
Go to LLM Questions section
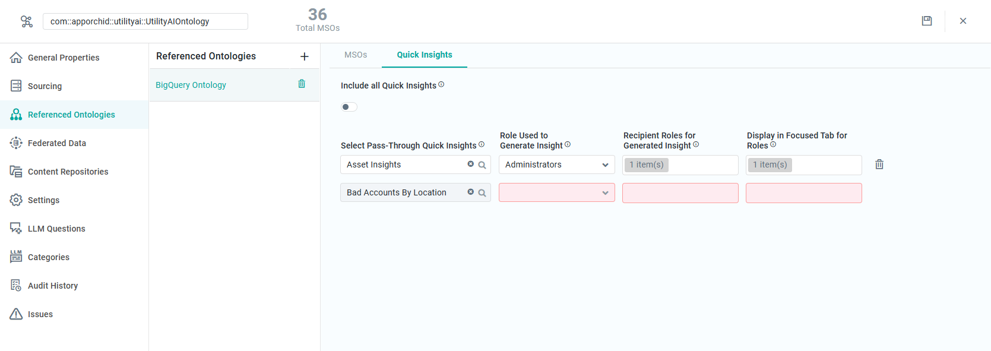tap(56, 229)
